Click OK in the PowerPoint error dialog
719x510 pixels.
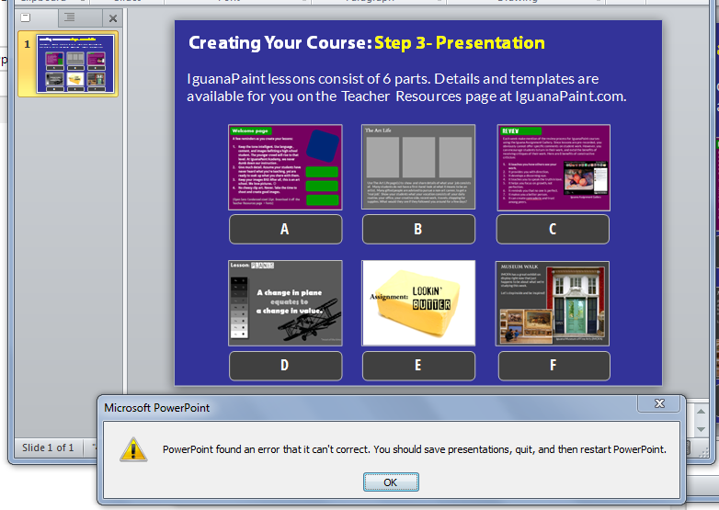(x=391, y=482)
